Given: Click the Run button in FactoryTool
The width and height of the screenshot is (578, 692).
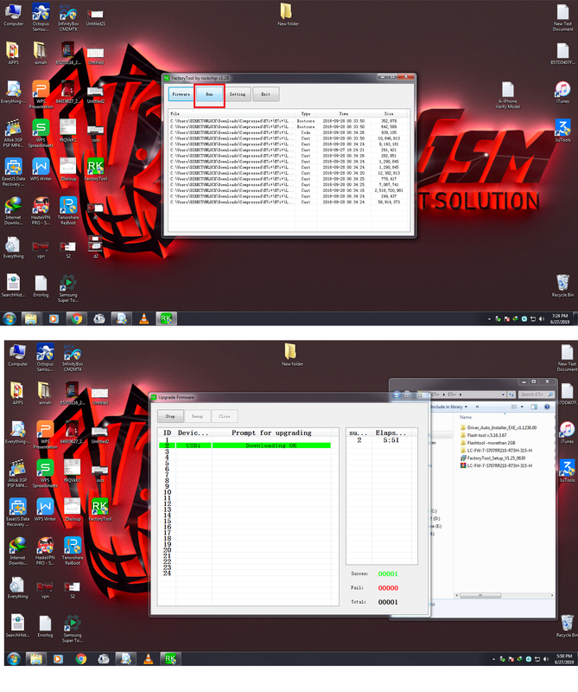Looking at the screenshot, I should click(x=209, y=94).
